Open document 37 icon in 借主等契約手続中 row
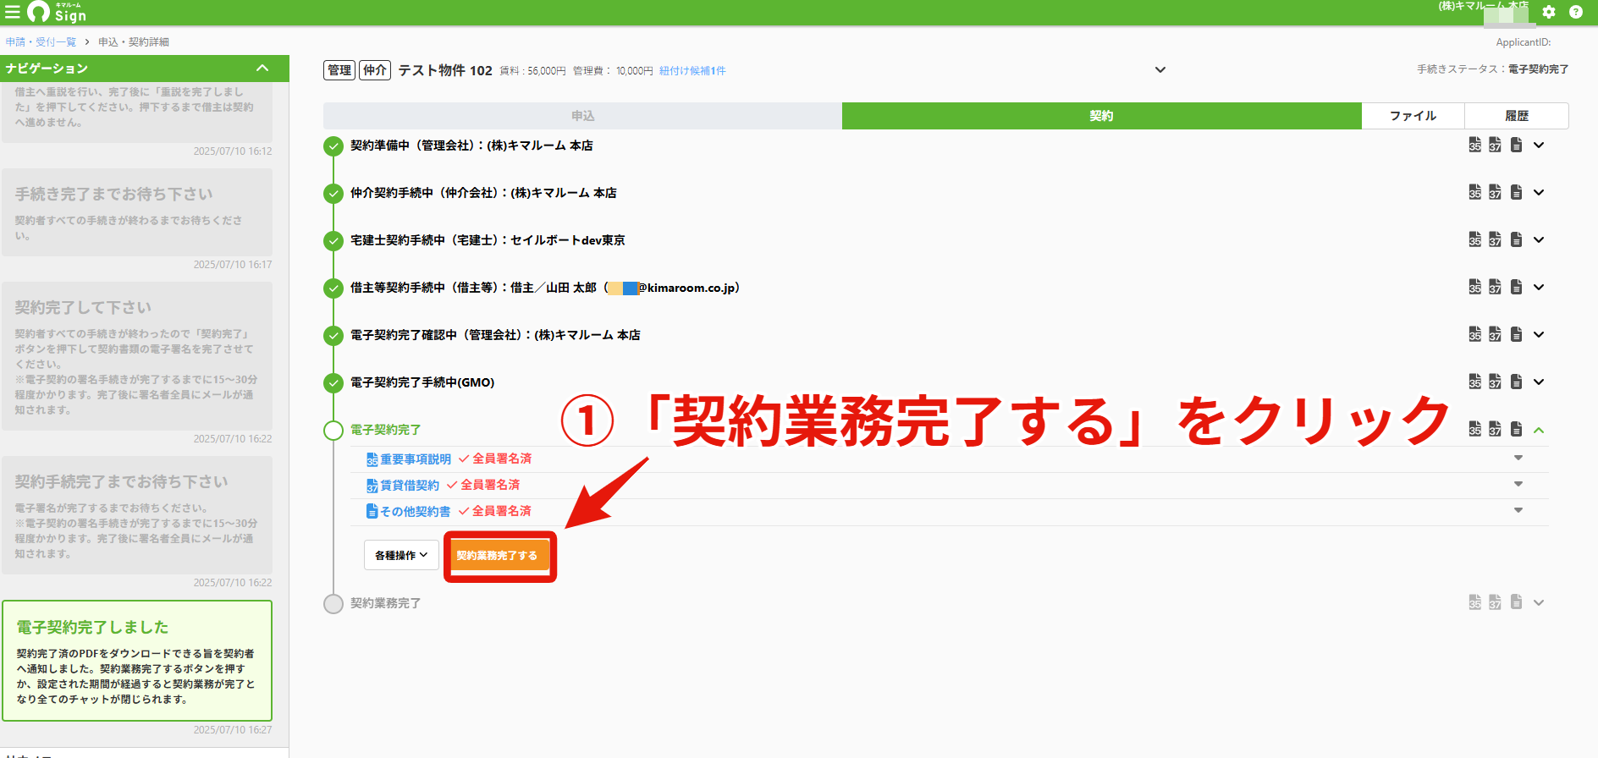This screenshot has height=758, width=1598. point(1496,287)
